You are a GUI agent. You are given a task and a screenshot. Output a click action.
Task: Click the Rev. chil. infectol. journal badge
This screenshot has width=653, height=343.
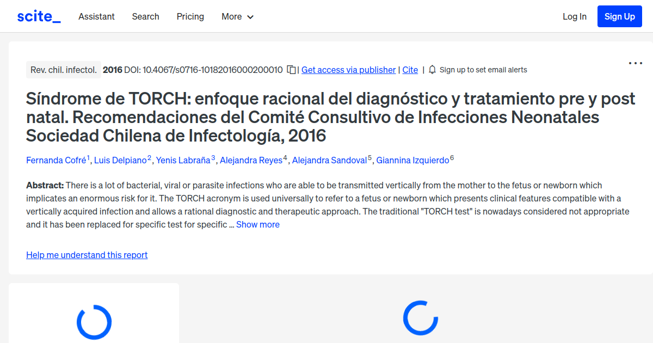click(63, 70)
